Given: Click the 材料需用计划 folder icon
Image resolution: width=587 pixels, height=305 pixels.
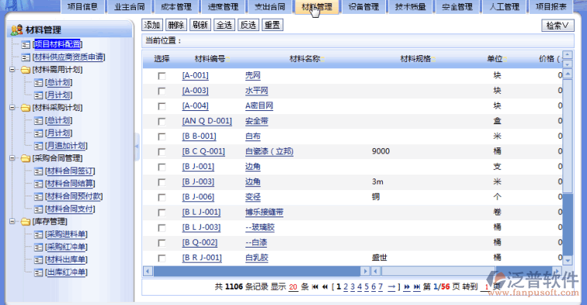Looking at the screenshot, I should pos(26,70).
